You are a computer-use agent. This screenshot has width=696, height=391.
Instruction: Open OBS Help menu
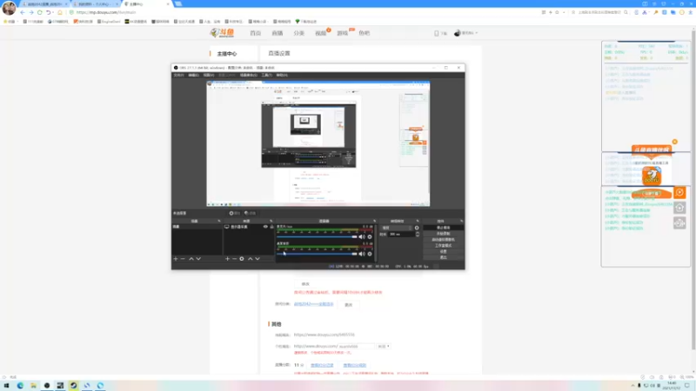(282, 75)
